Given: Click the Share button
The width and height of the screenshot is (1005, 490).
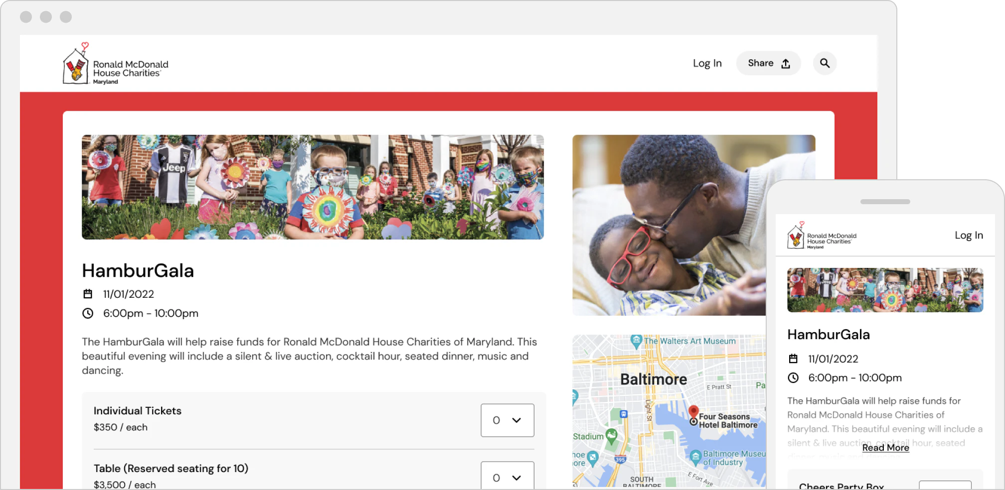Looking at the screenshot, I should point(768,63).
